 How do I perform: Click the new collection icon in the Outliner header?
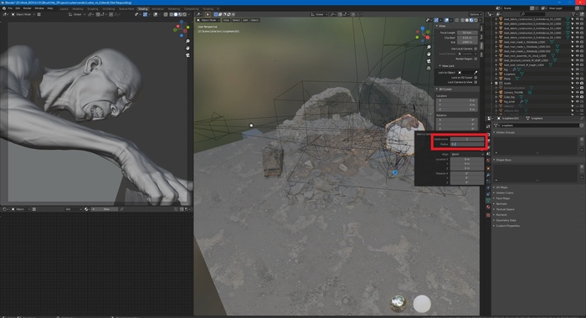[582, 14]
